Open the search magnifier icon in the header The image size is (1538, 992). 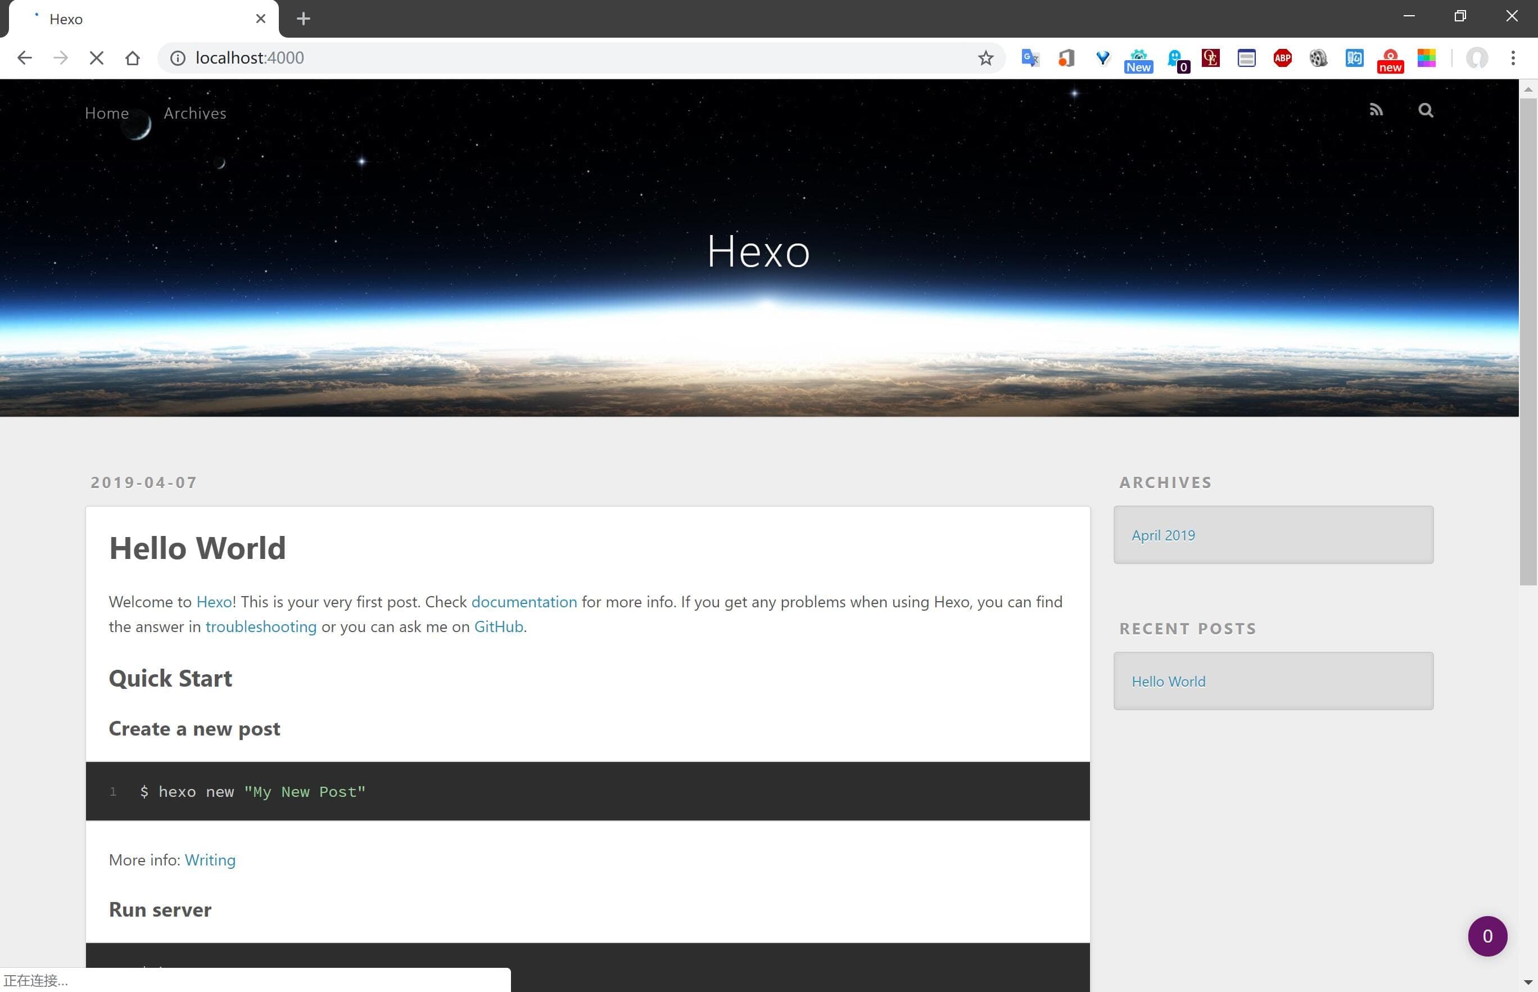1426,110
